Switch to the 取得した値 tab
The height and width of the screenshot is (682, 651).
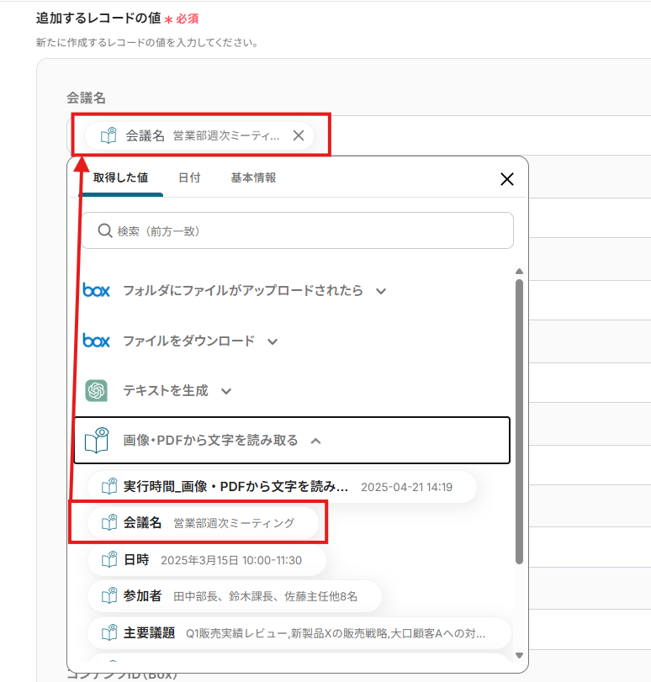tap(120, 178)
